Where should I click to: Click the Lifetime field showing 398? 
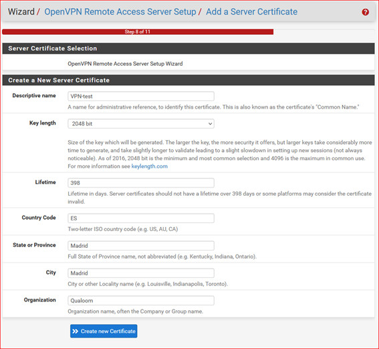(141, 183)
